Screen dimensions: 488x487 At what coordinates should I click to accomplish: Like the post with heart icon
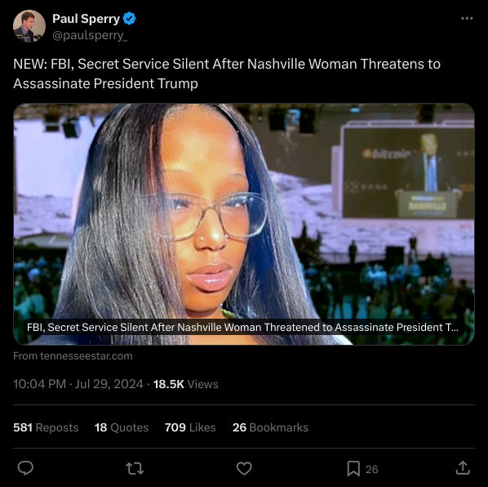click(244, 468)
